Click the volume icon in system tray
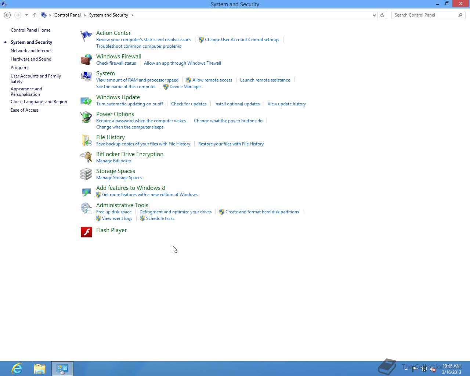This screenshot has height=376, width=470. [x=433, y=369]
